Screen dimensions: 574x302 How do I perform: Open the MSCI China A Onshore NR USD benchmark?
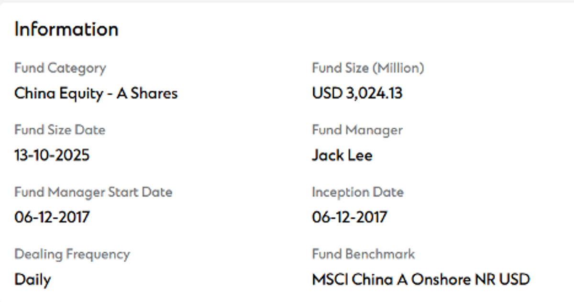(420, 280)
